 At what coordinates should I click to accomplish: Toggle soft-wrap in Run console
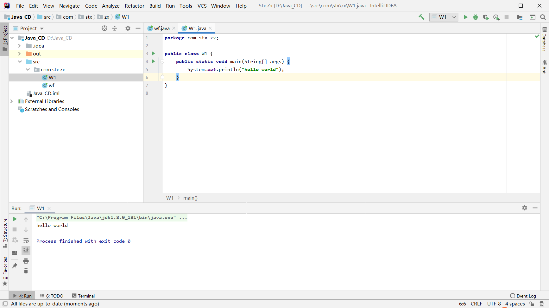[26, 240]
